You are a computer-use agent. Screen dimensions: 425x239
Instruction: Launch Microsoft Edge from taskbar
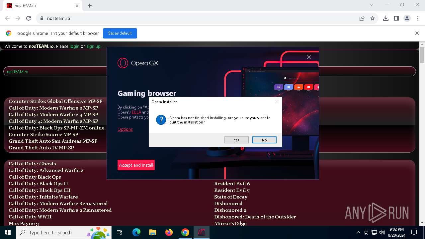(136, 232)
